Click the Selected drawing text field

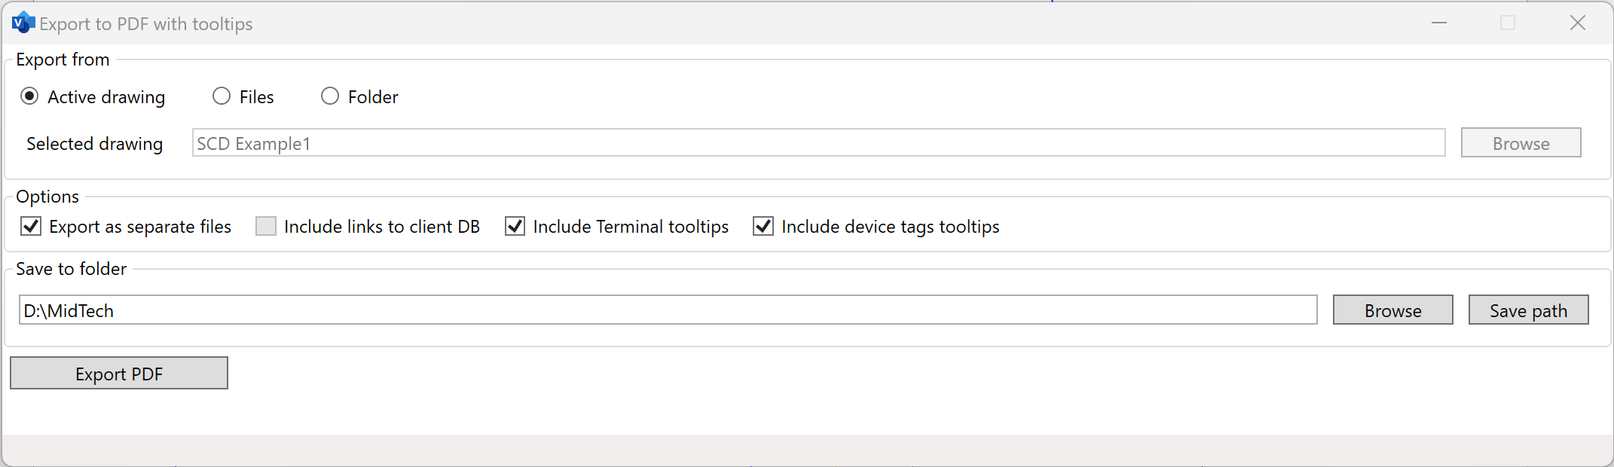point(818,143)
